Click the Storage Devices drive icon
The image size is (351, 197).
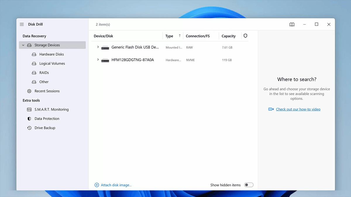[x=29, y=45]
